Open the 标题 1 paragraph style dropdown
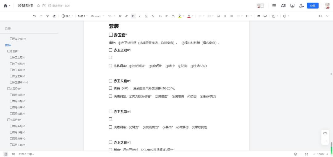Screen dimensions: 333x157 82,16
